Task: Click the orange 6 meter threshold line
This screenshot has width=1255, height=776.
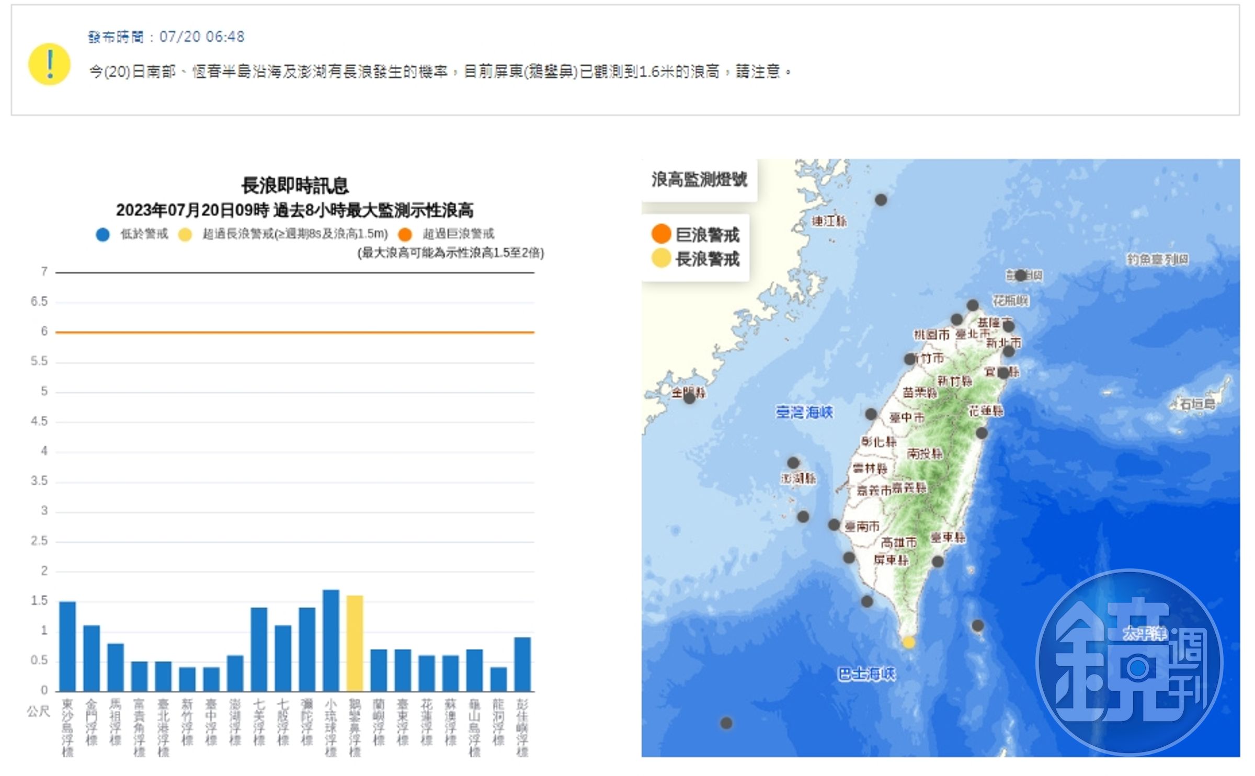Action: (295, 332)
